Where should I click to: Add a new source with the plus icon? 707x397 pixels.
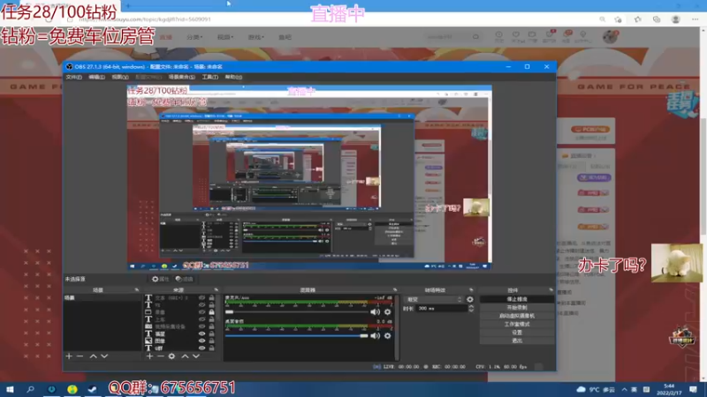point(149,356)
